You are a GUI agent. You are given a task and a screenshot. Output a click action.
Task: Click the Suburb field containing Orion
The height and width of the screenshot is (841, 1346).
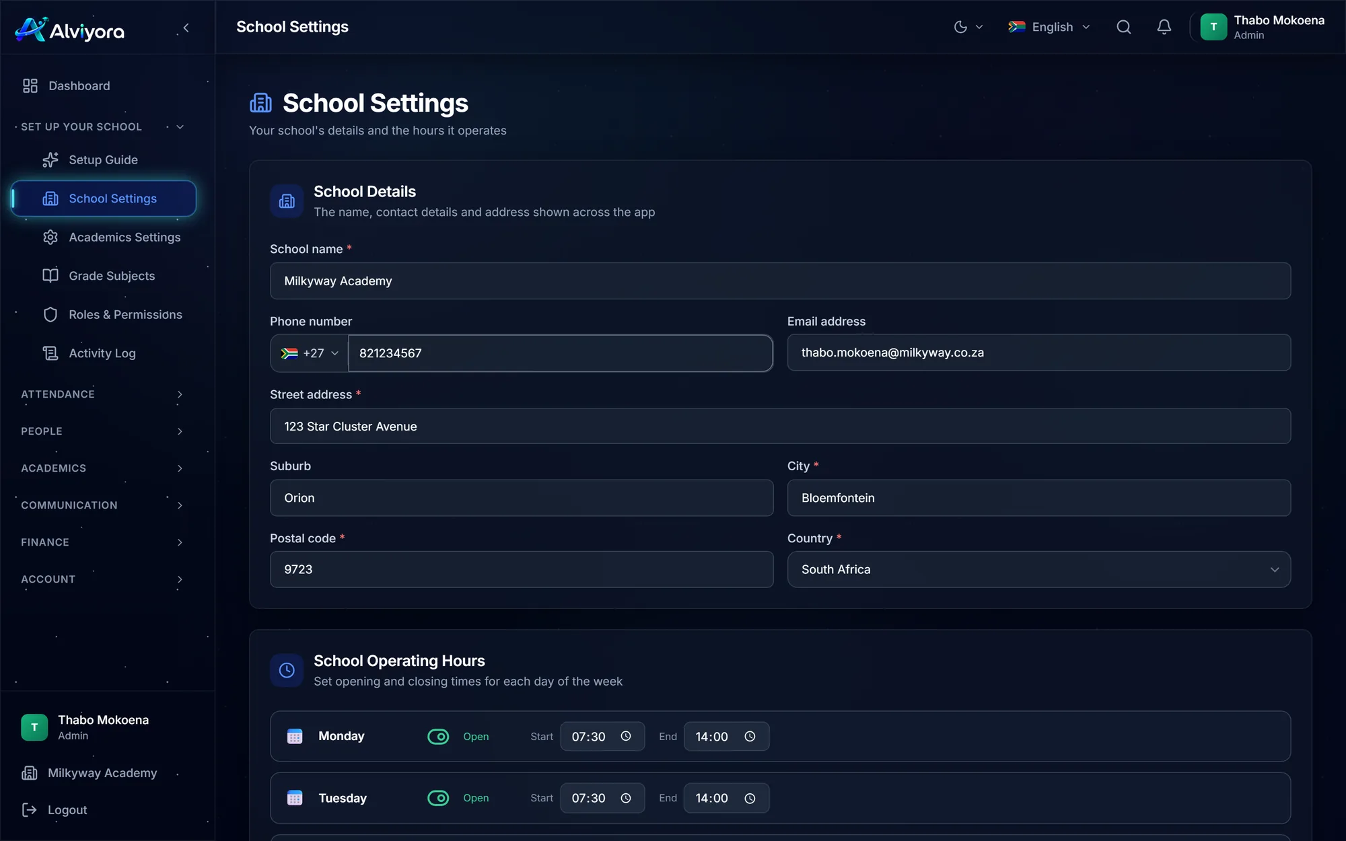click(522, 498)
